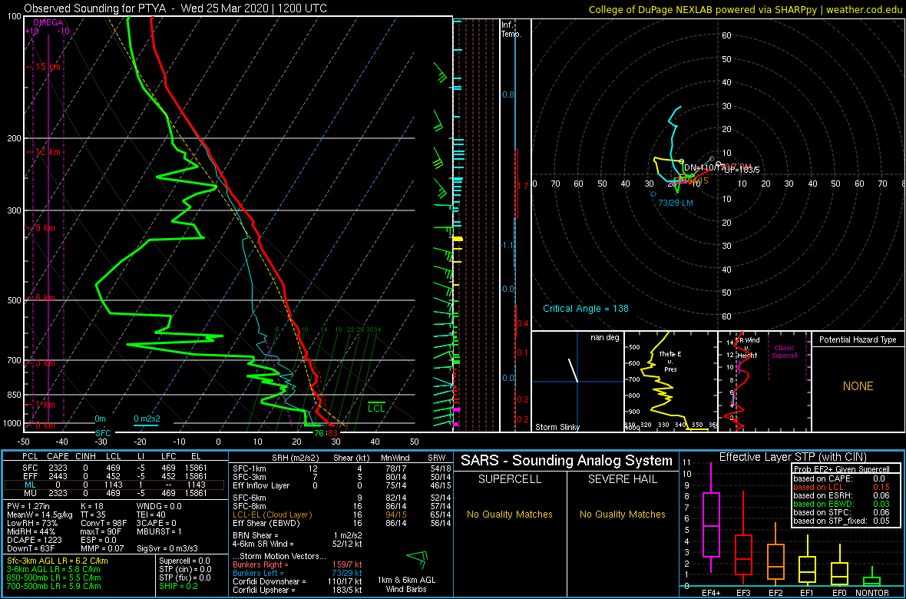Click the 3-6km AGL LR lapse rate
The width and height of the screenshot is (906, 599).
pos(54,570)
